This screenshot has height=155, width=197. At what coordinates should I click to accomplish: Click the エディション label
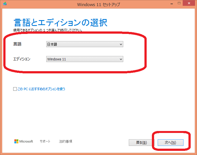(22, 59)
